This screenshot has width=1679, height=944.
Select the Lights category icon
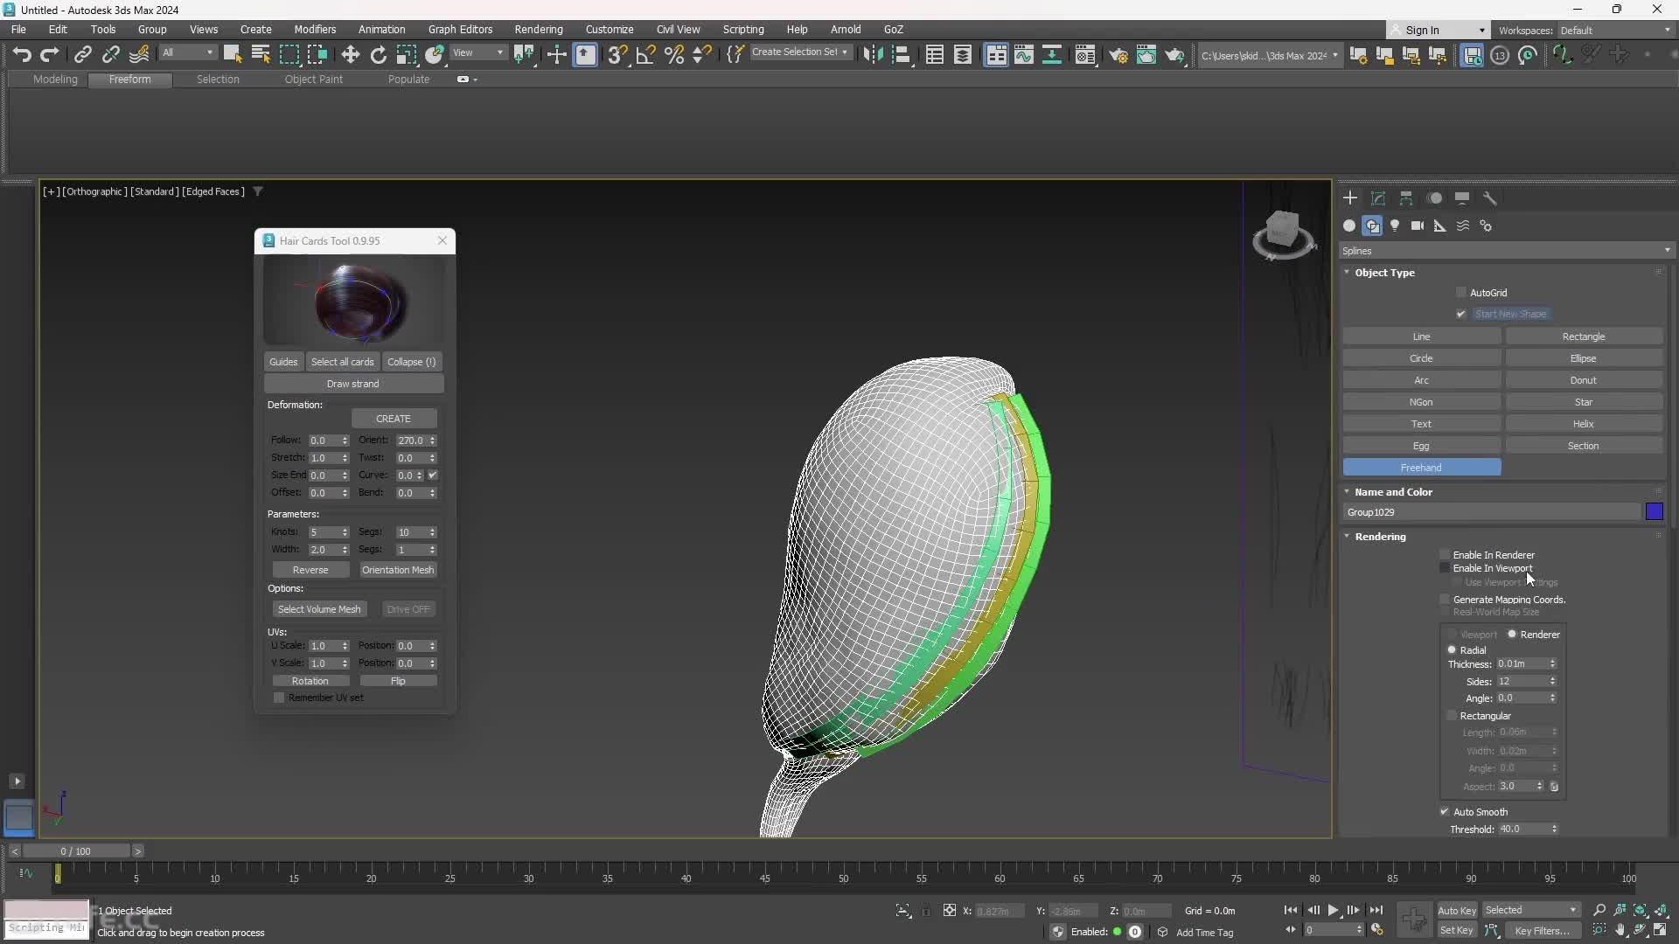(x=1395, y=226)
